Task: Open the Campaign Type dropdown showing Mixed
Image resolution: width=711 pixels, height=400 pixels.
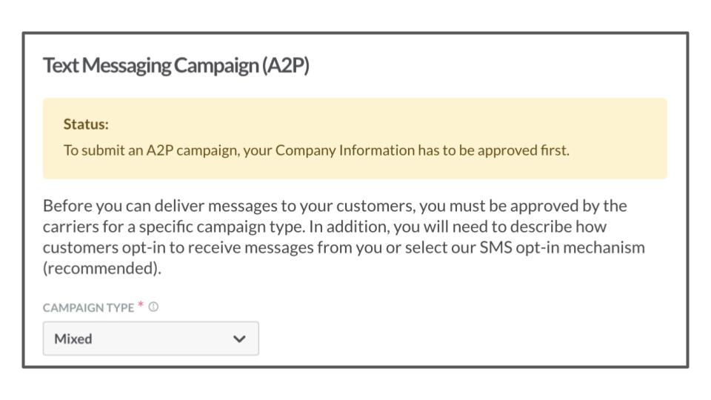Action: pyautogui.click(x=151, y=339)
